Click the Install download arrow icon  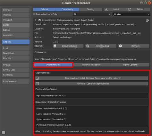(106, 9)
